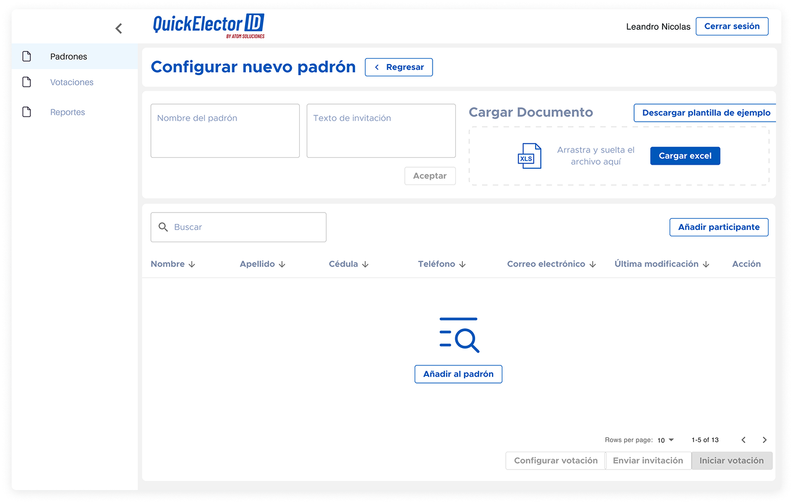
Task: Click the search magnifier icon in Buscar
Action: coord(164,227)
